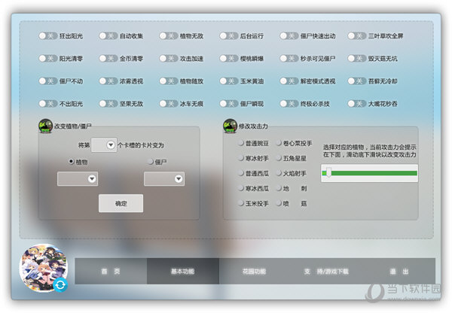Screen dimensions: 452x313
Task: Enable 植物随放 switch
Action: (x=169, y=81)
